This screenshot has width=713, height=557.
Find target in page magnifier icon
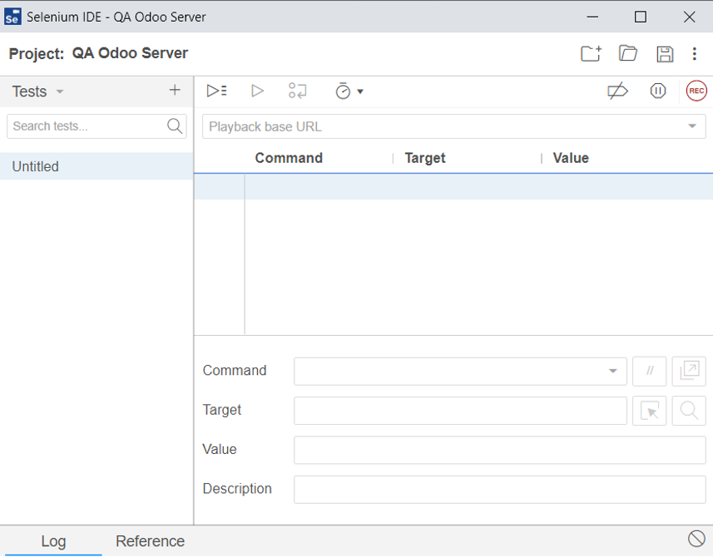[x=689, y=411]
